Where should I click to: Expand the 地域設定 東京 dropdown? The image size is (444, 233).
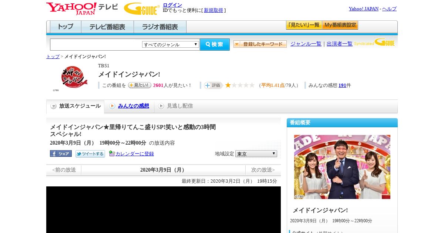256,153
